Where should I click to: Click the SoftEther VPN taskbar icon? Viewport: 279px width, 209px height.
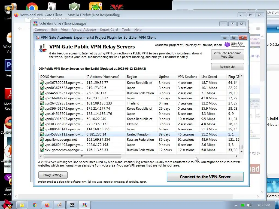[85, 205]
